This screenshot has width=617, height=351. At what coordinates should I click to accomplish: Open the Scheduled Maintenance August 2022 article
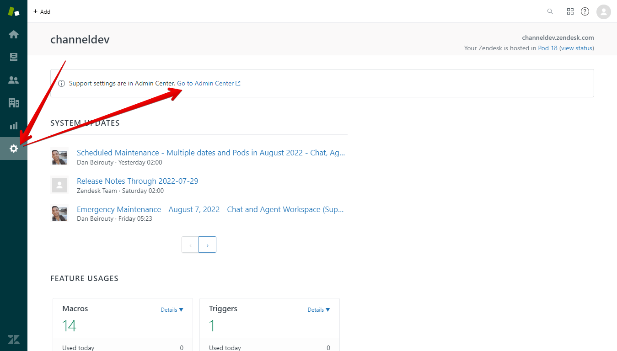pyautogui.click(x=211, y=153)
